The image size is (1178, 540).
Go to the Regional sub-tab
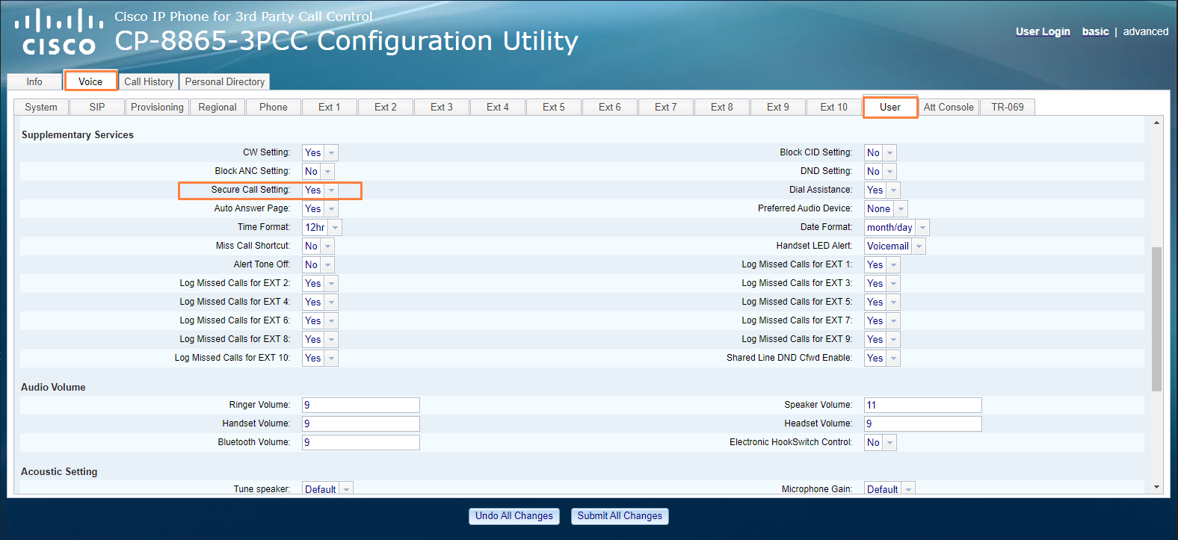tap(218, 107)
